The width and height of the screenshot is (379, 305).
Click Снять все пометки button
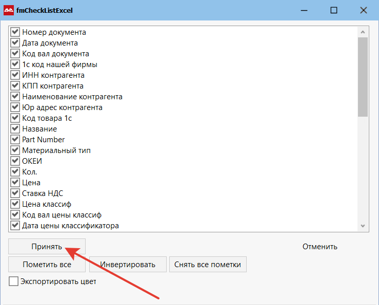[208, 264]
